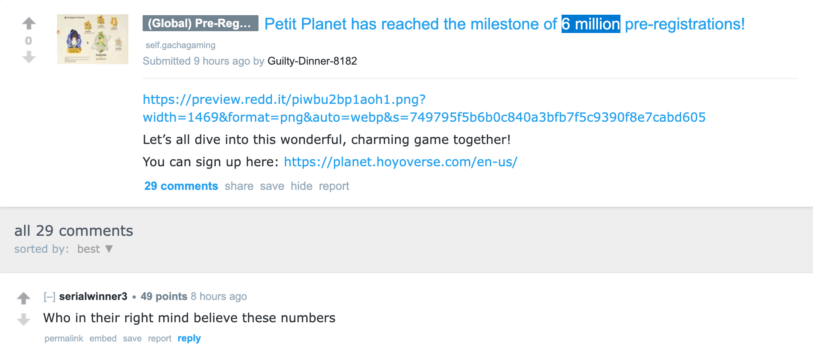Report the Petit Planet post
This screenshot has width=813, height=353.
click(x=334, y=186)
